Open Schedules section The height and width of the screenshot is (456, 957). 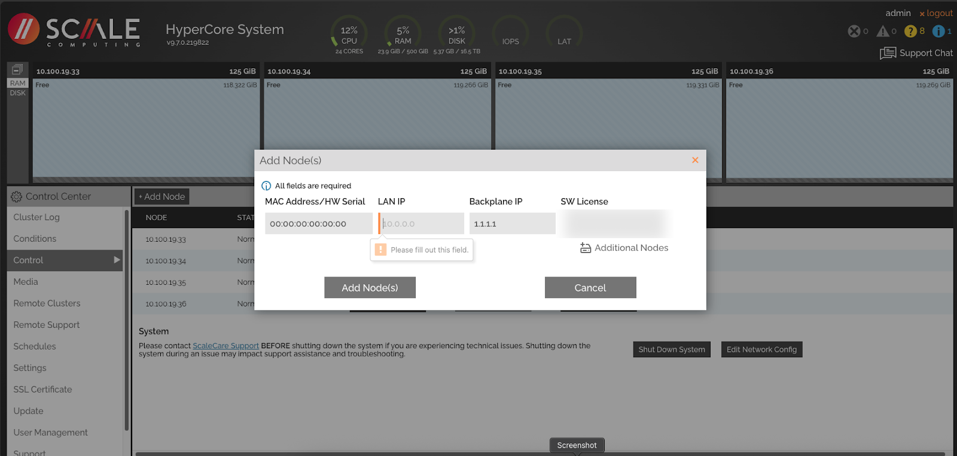pyautogui.click(x=35, y=346)
